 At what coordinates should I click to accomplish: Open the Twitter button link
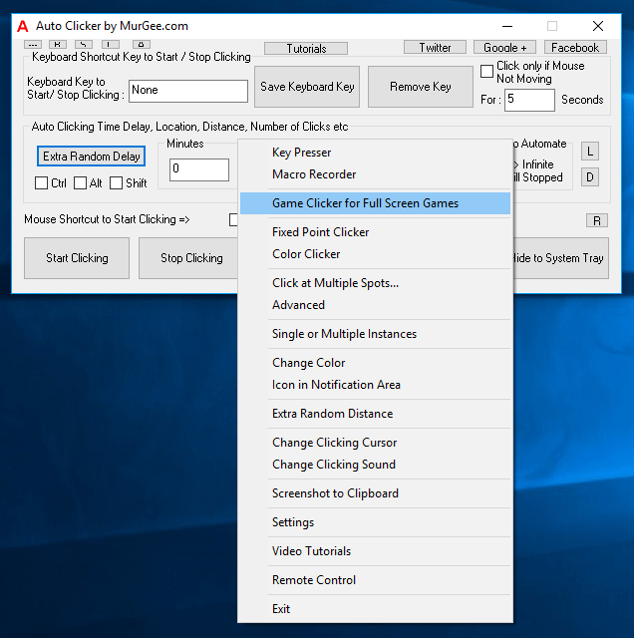[435, 47]
